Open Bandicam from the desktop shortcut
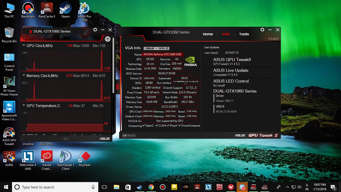This screenshot has width=341, height=192. coord(28,10)
